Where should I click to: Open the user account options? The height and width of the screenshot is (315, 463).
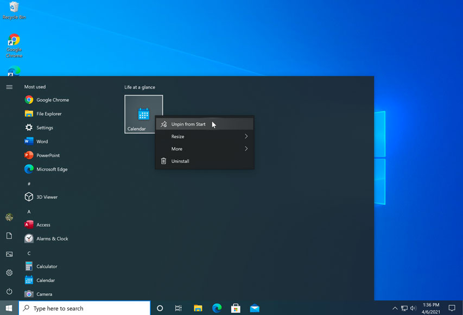tap(9, 217)
